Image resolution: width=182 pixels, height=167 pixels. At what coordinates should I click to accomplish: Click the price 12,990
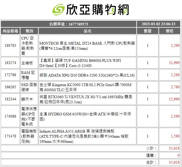[174, 99]
